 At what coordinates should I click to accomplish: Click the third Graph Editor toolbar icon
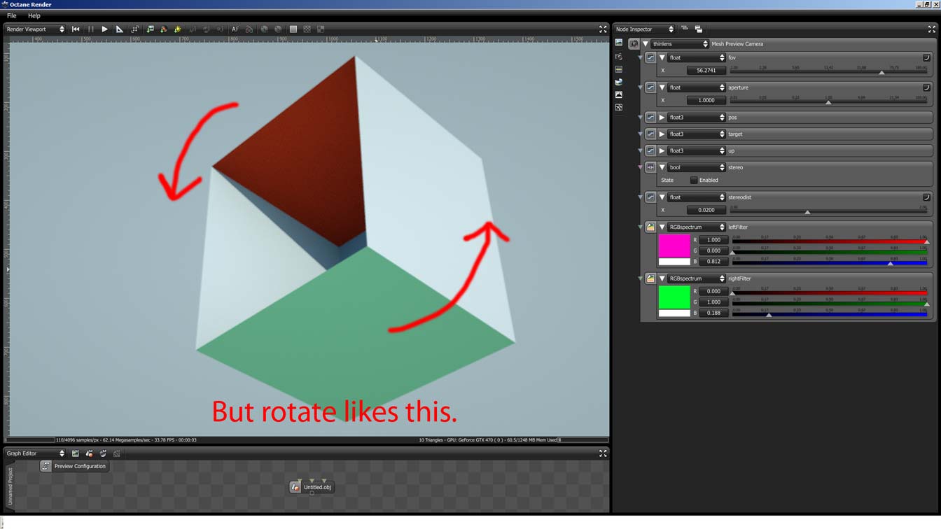click(x=103, y=453)
